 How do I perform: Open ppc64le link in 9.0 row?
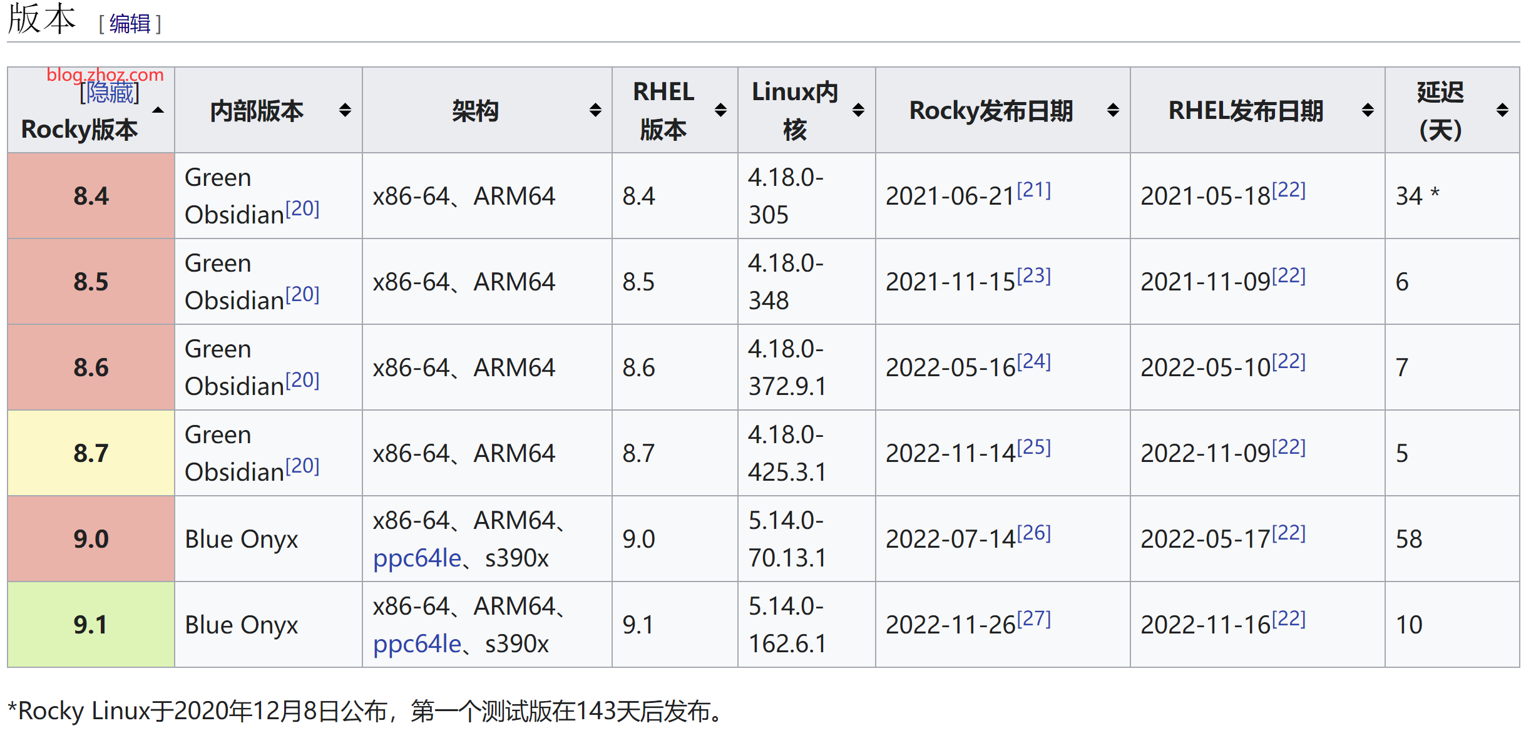point(417,558)
